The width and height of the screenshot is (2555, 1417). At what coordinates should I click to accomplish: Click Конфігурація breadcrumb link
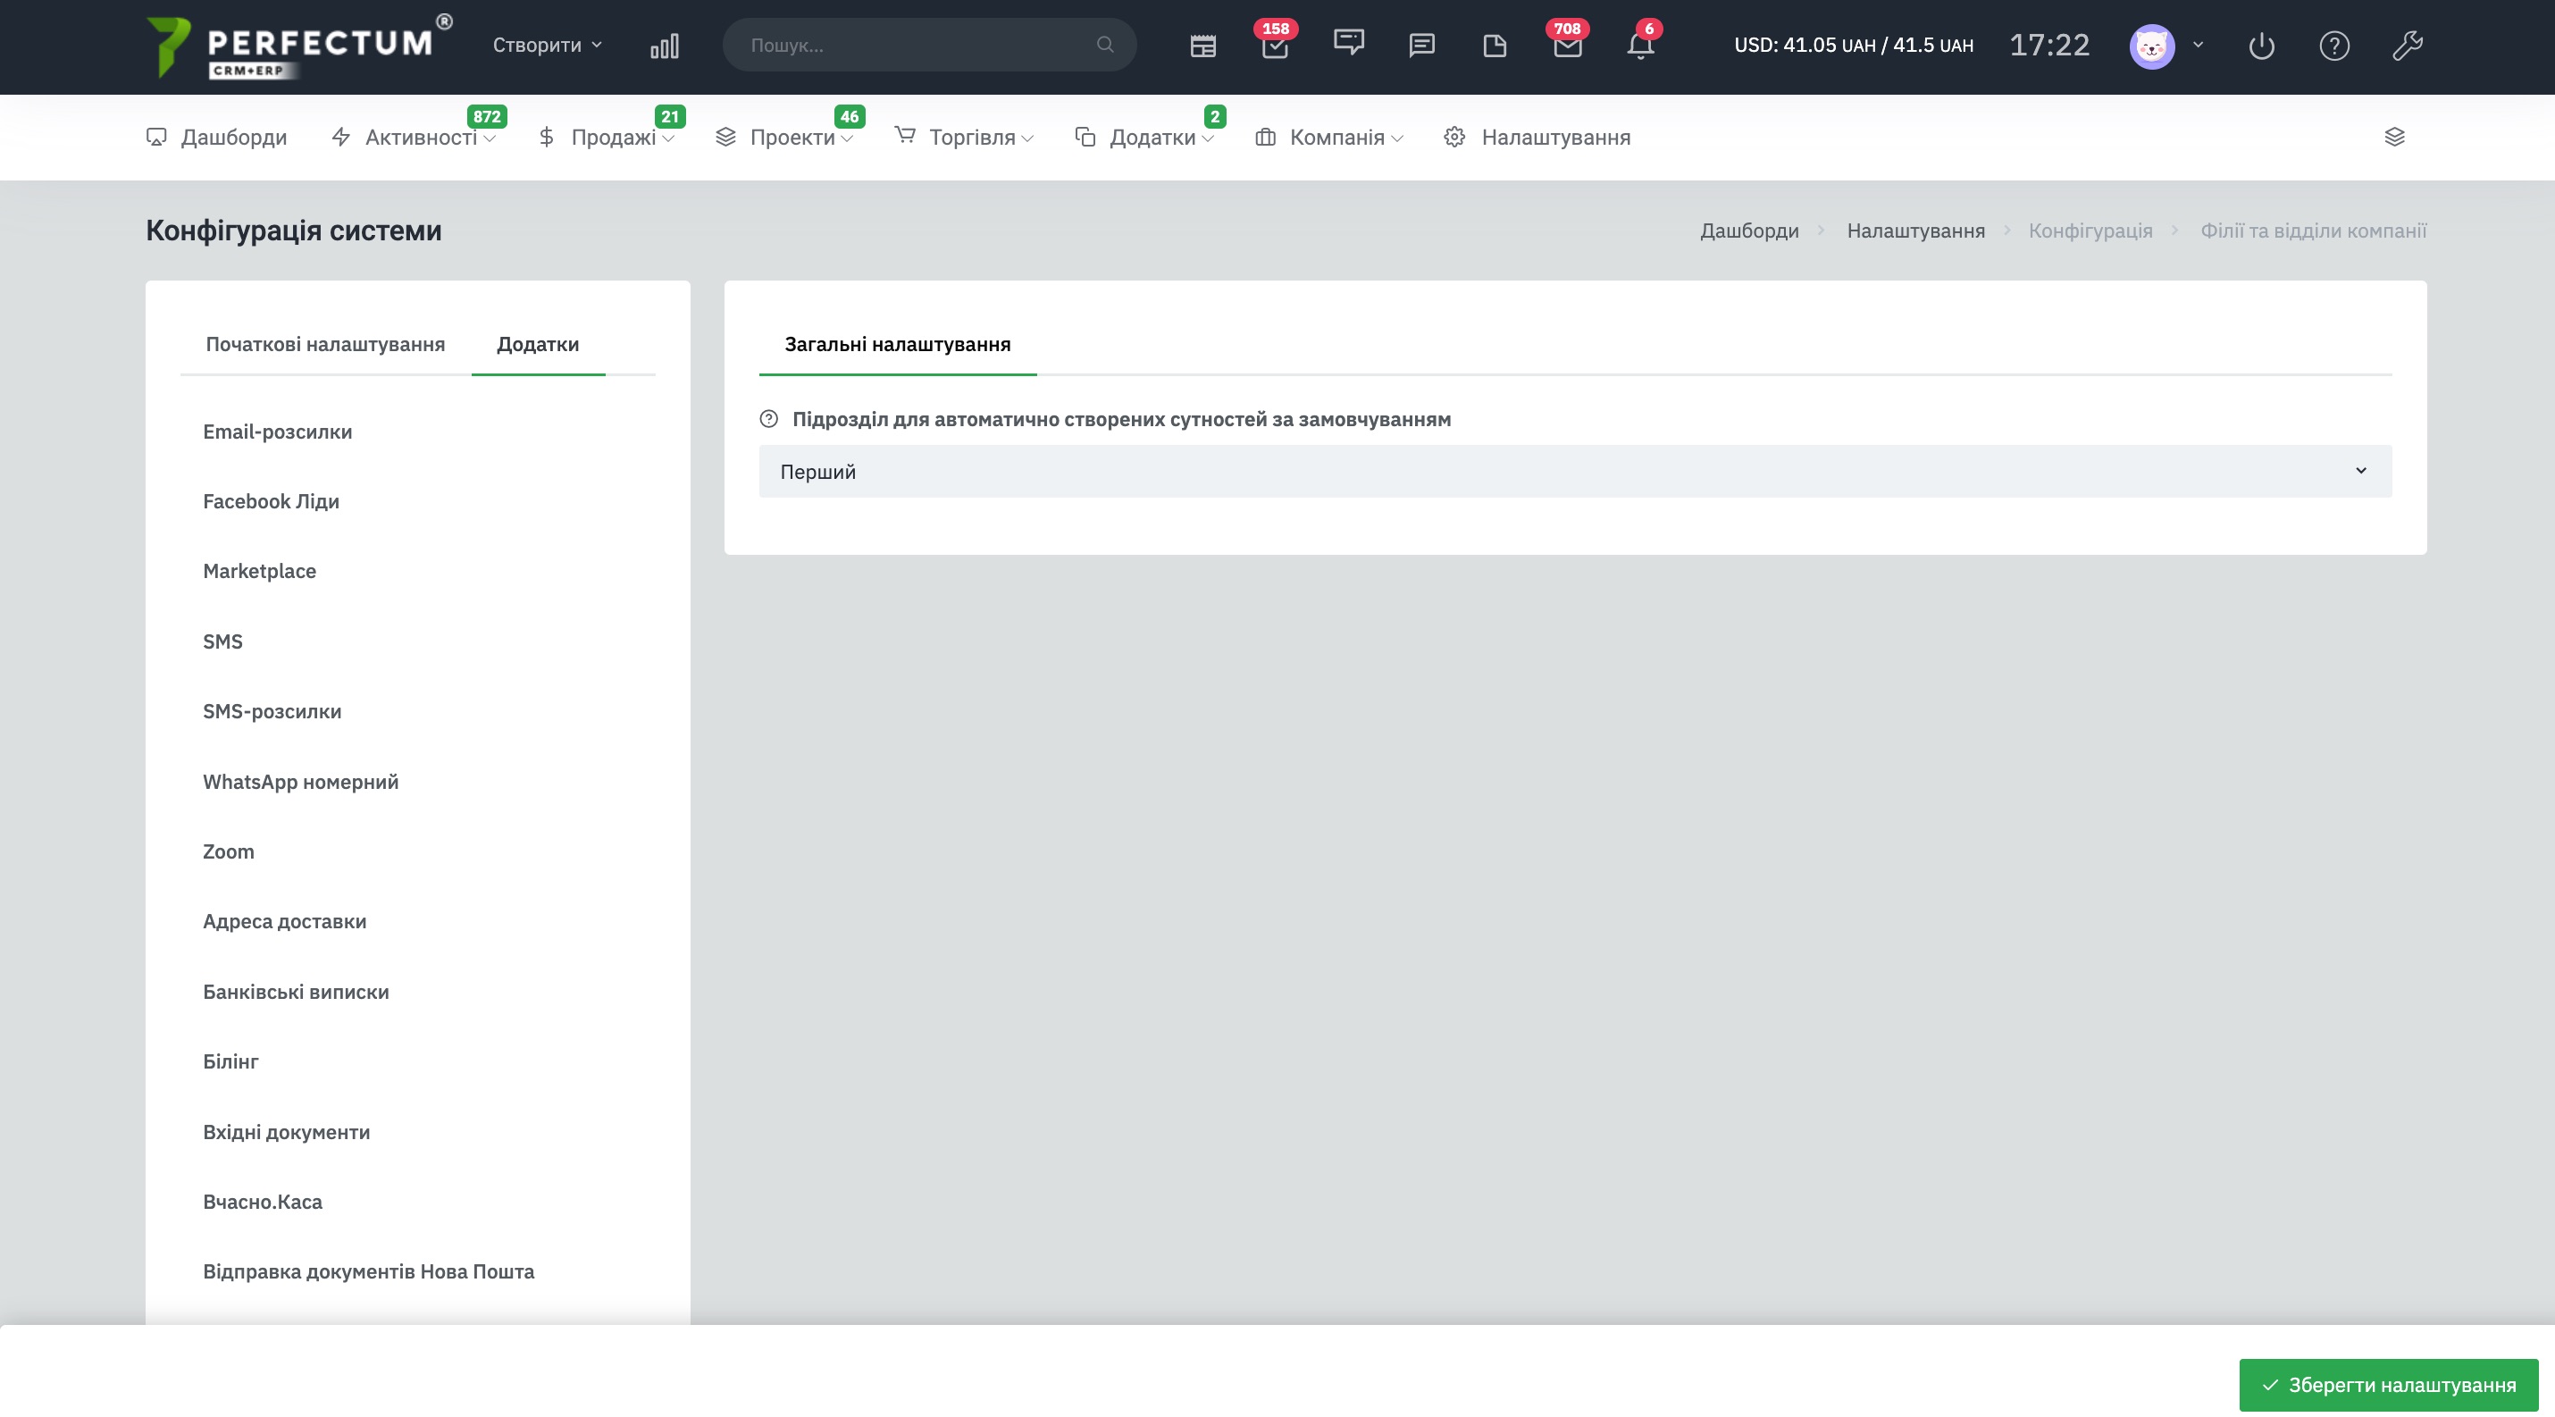2090,230
